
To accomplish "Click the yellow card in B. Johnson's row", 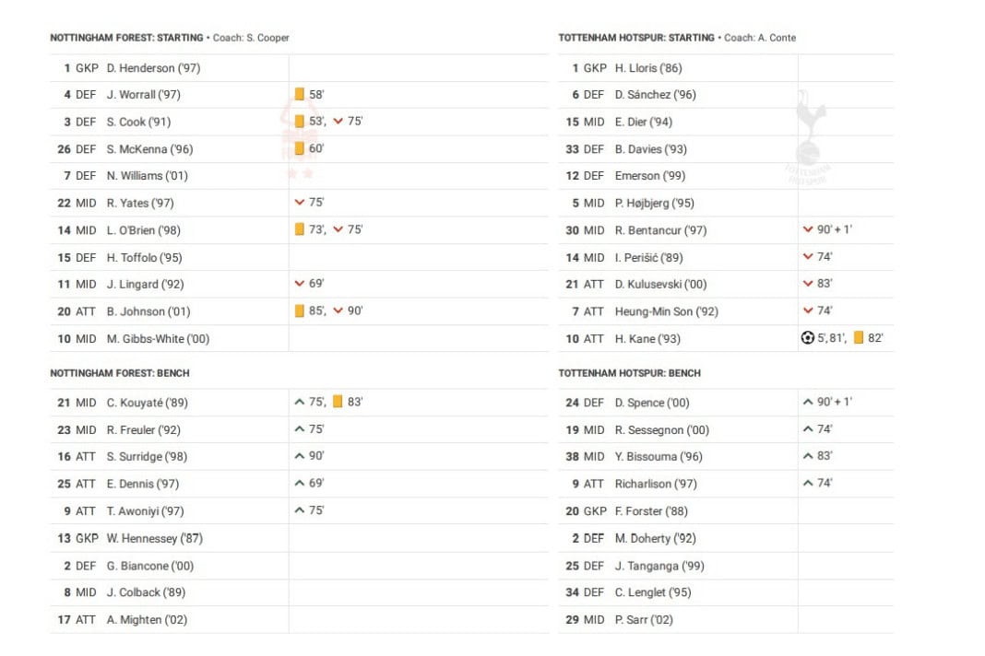I will click(x=300, y=310).
